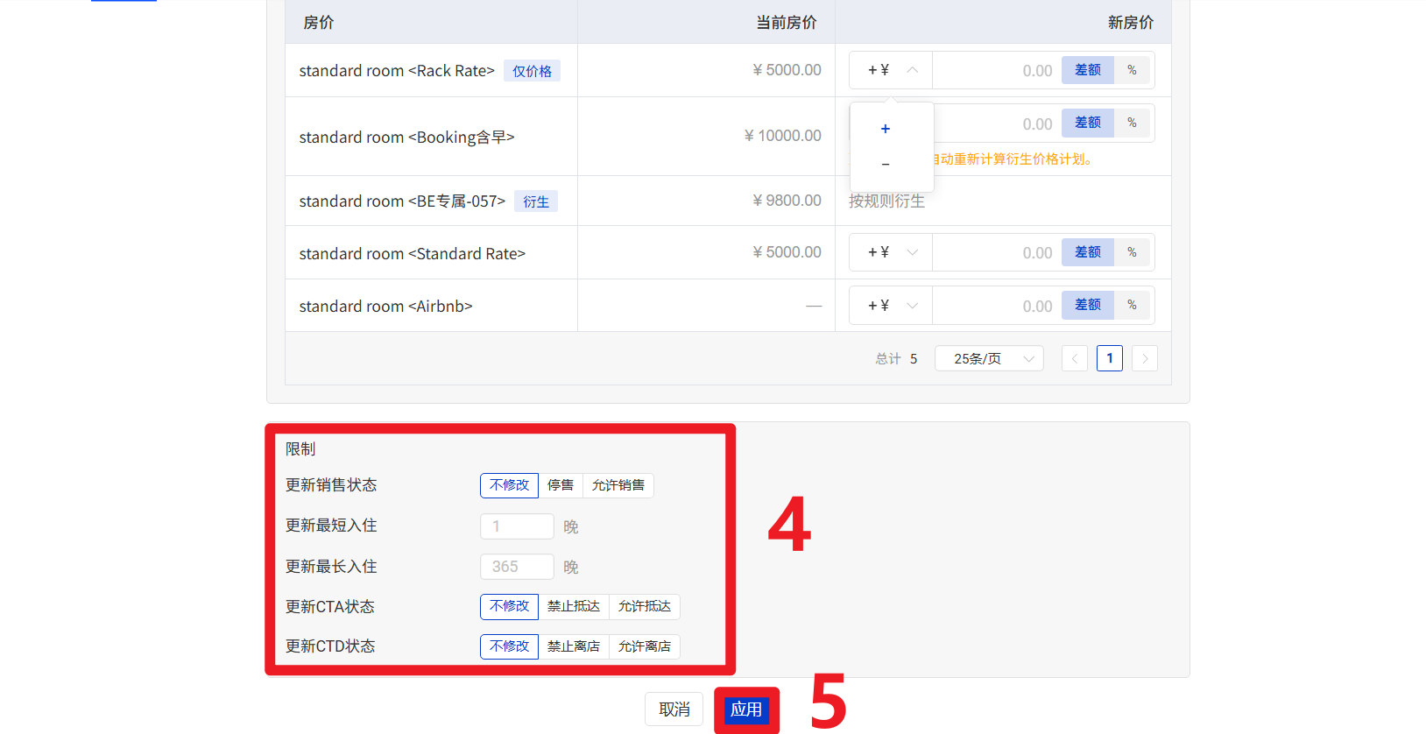Choose 差额 for Standard Rate row
The image size is (1426, 734).
click(1088, 252)
